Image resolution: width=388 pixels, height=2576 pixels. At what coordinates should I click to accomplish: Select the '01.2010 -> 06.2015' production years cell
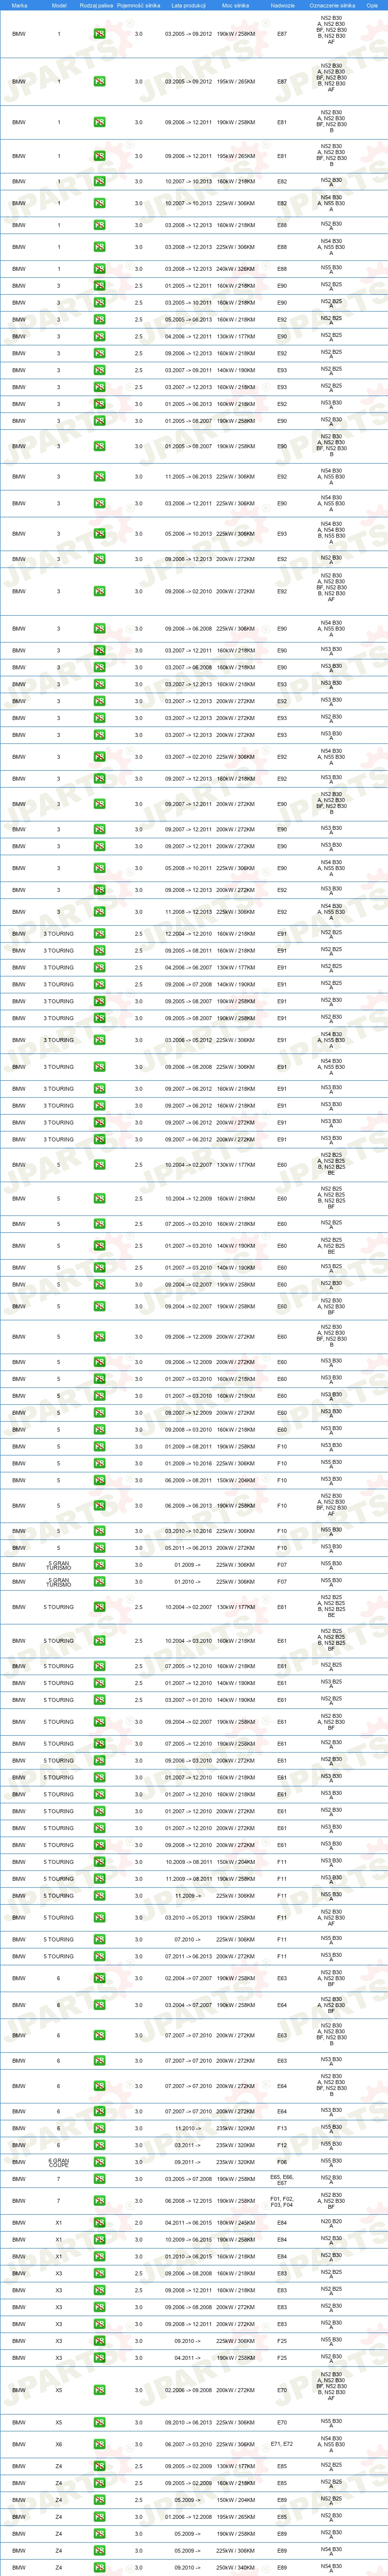[x=189, y=2256]
